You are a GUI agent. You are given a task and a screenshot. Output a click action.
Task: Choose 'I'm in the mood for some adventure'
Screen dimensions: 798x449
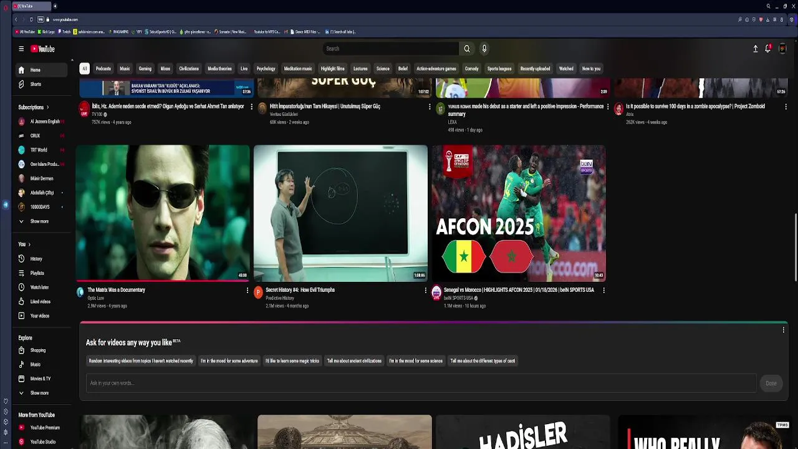(x=229, y=361)
